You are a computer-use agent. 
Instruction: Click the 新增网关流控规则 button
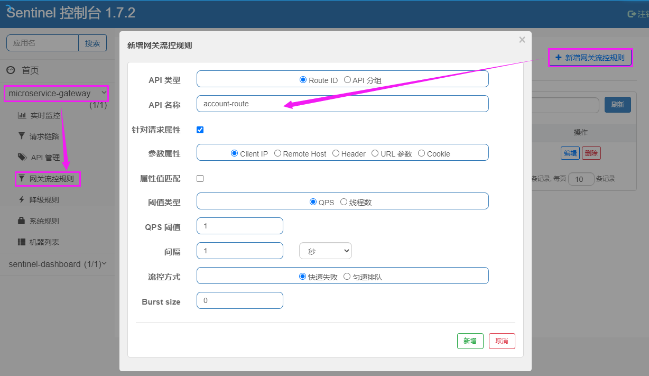590,58
